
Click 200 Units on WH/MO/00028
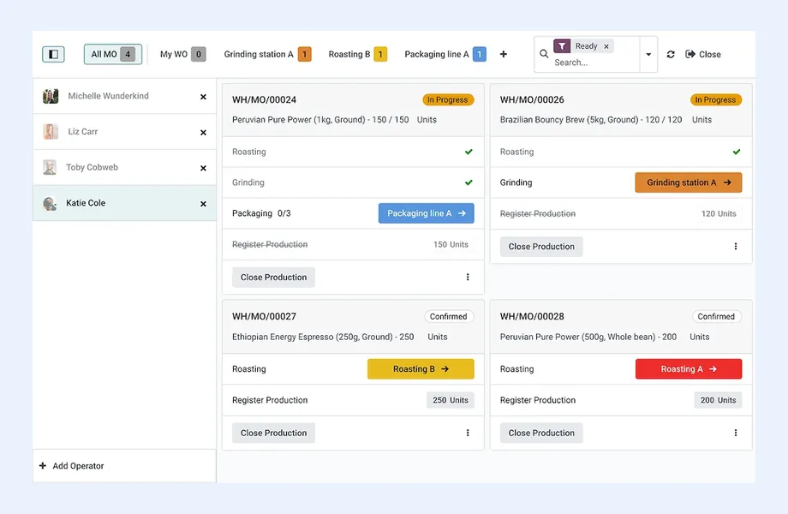718,400
